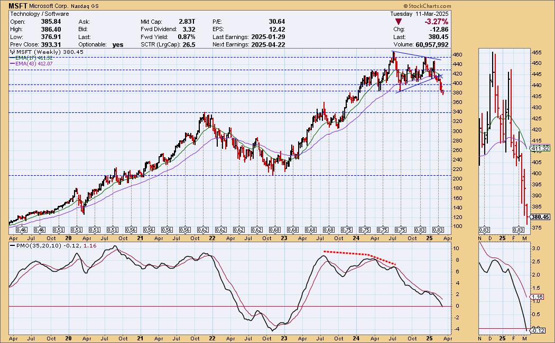Click the StockCharts.com copyright link
Viewport: 555px width, 343px height.
[x=427, y=6]
